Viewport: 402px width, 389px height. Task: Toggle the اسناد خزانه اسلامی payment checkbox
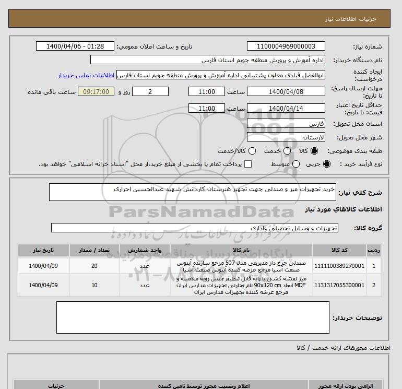tap(248, 164)
